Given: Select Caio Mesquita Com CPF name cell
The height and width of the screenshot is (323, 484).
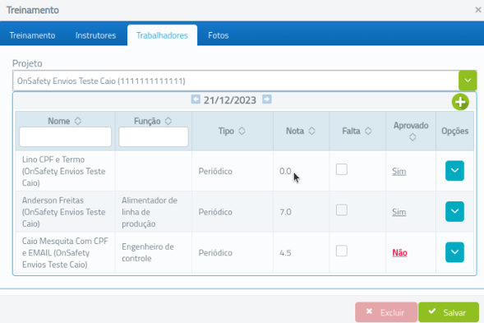Looking at the screenshot, I should tap(65, 252).
